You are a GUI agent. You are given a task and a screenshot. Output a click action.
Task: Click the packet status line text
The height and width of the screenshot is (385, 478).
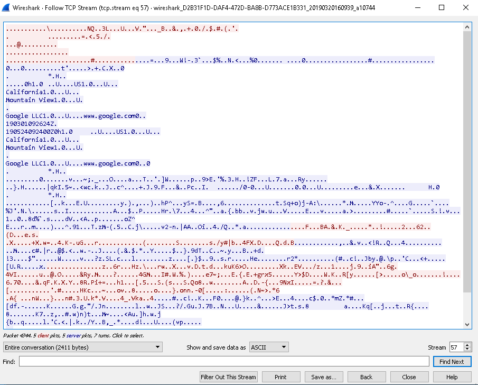(x=73, y=335)
